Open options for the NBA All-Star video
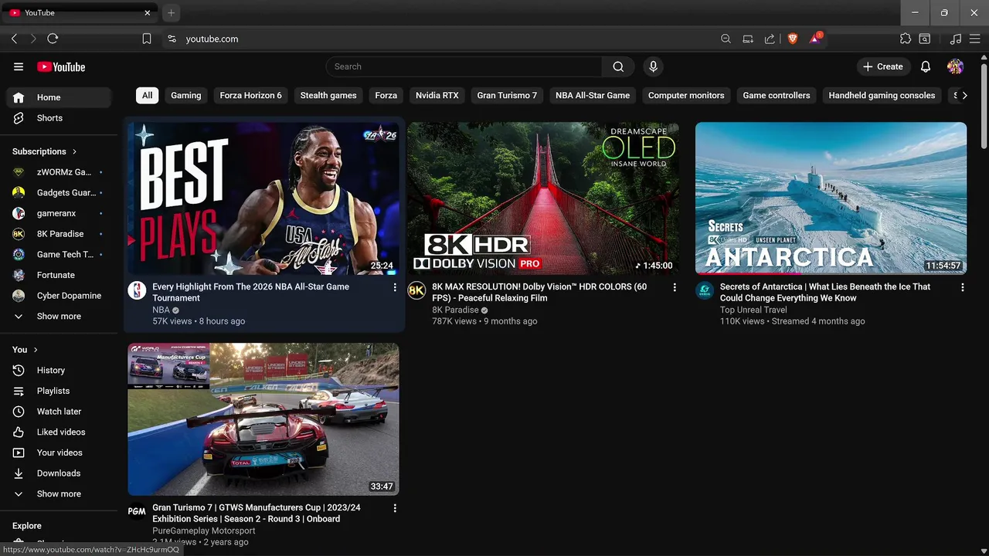 [395, 287]
